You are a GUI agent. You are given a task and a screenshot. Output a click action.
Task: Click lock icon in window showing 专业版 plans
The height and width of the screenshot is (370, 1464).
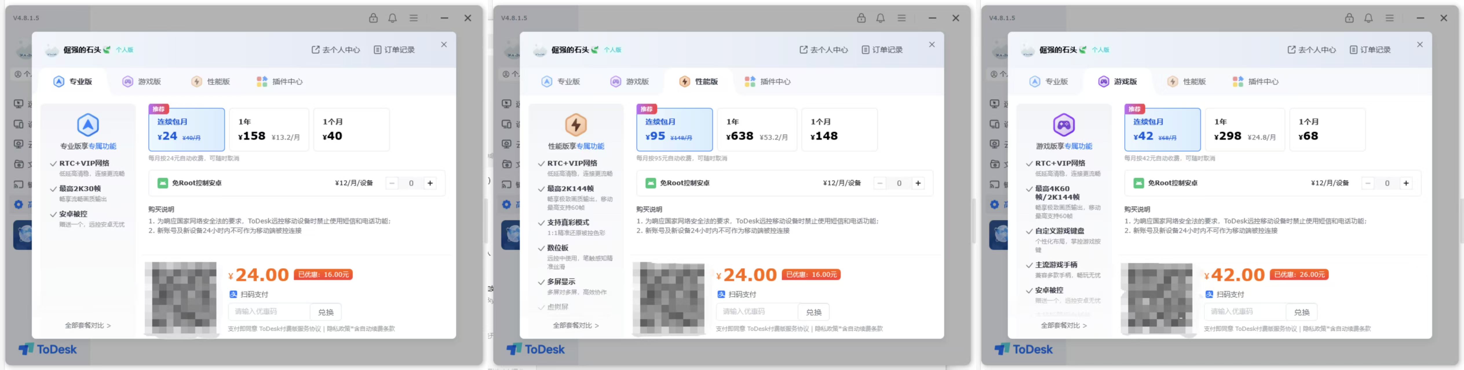click(x=373, y=18)
